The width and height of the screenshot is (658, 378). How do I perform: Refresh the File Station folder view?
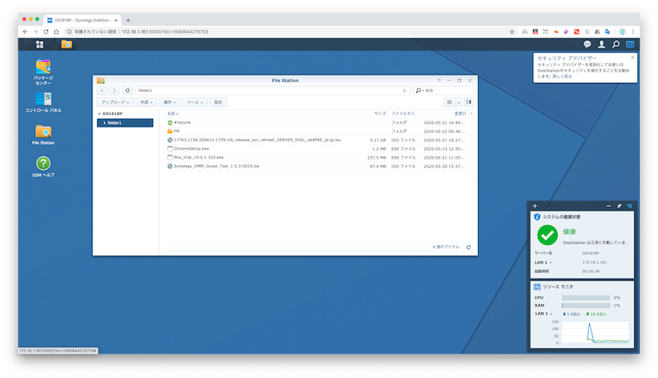tap(127, 90)
